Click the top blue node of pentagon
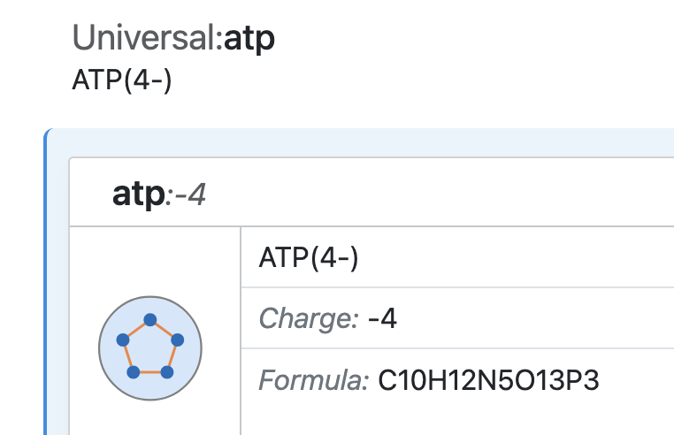This screenshot has width=674, height=435. tap(150, 319)
